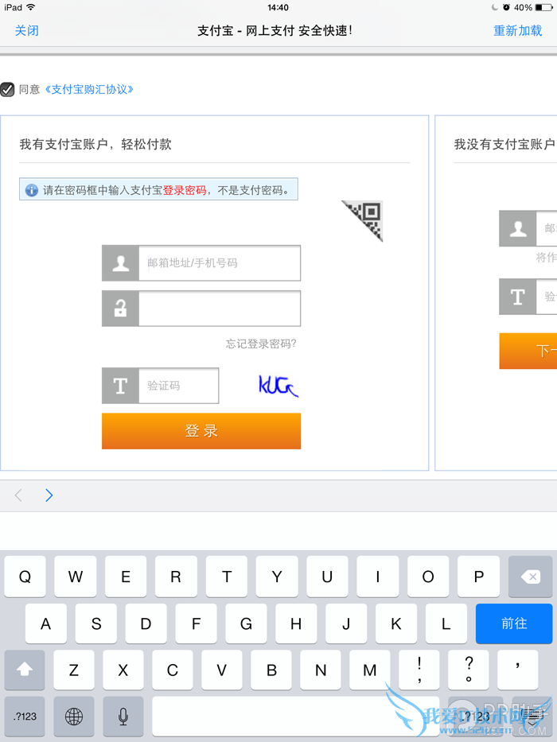This screenshot has height=742, width=557.
Task: Tap the K key
Action: click(x=396, y=624)
